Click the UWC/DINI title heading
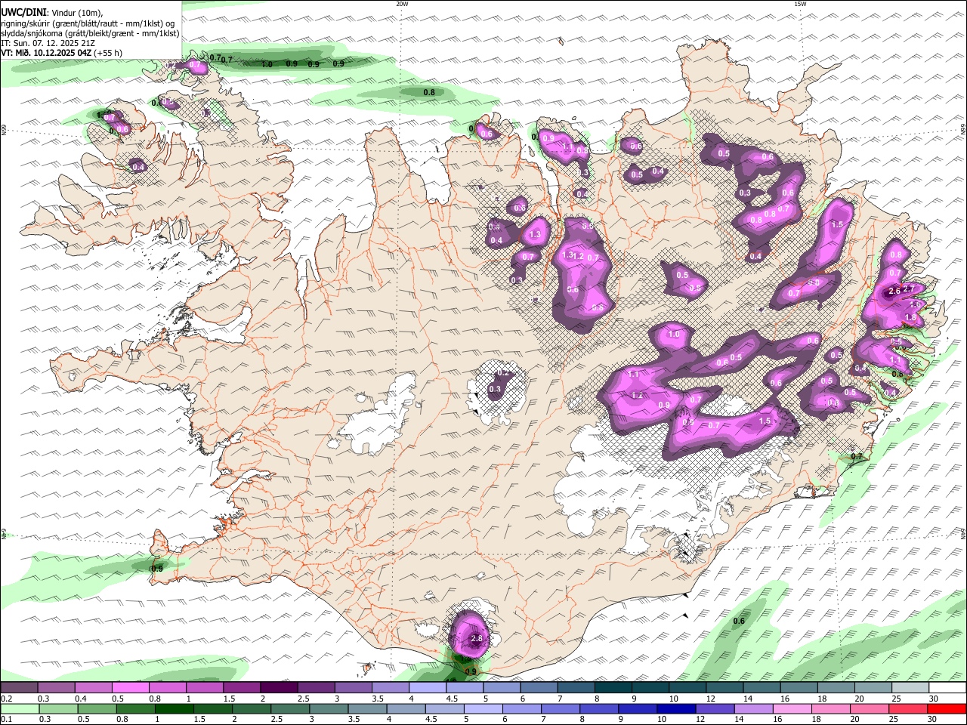The height and width of the screenshot is (725, 967). coord(23,12)
